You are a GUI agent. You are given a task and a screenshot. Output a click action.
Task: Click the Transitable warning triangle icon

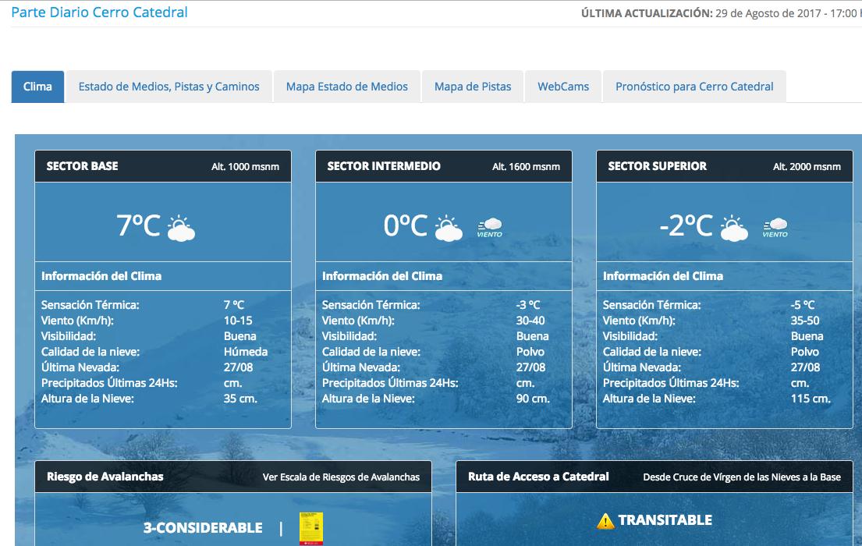tap(605, 521)
